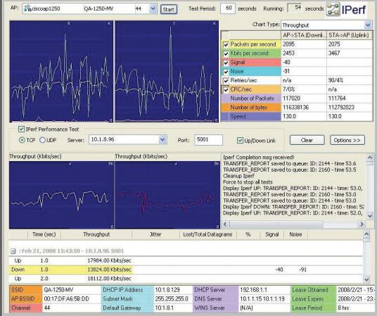377x316 pixels.
Task: Collapse the Feb 21 test results group
Action: 13,251
